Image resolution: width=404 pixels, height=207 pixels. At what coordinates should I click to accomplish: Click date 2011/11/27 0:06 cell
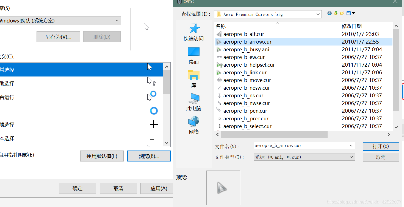point(362,73)
